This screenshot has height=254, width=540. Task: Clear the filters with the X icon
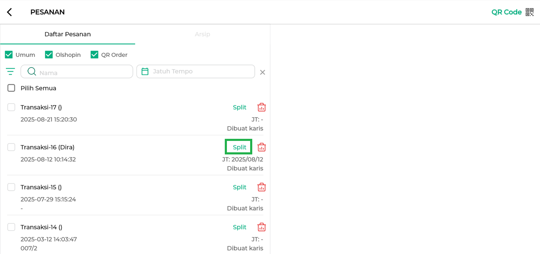pos(262,72)
